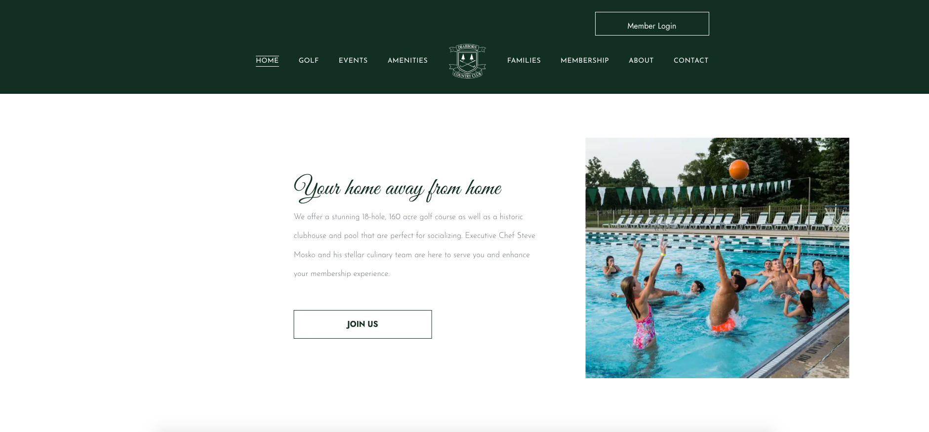This screenshot has height=432, width=929.
Task: Open the GOLF menu item
Action: click(x=309, y=61)
